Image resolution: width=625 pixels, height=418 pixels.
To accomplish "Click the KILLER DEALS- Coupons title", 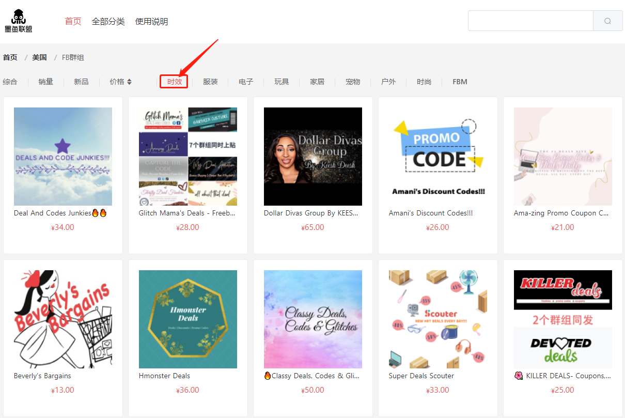I will click(562, 376).
